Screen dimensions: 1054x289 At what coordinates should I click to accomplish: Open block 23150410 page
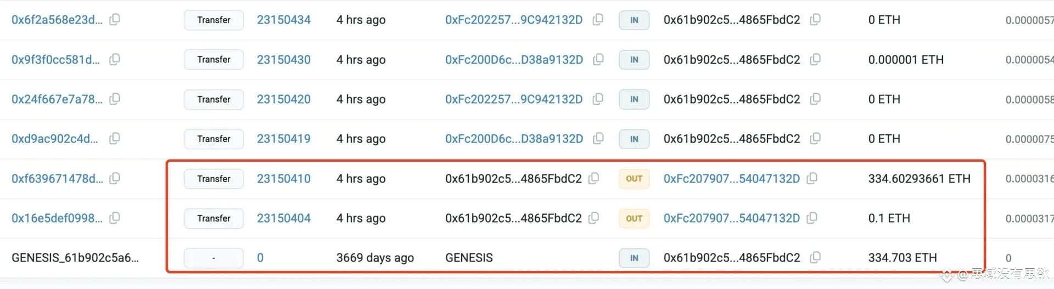click(284, 179)
